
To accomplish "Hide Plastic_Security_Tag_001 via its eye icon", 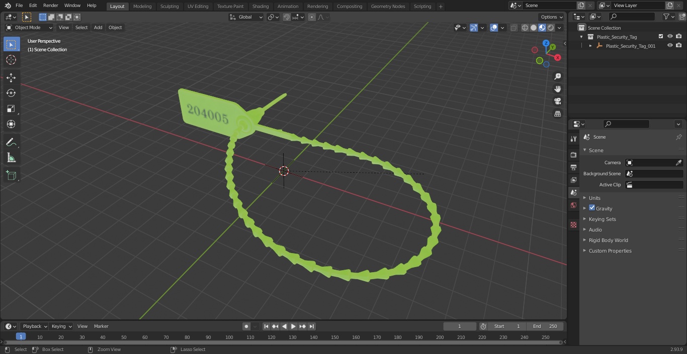I will [x=670, y=46].
